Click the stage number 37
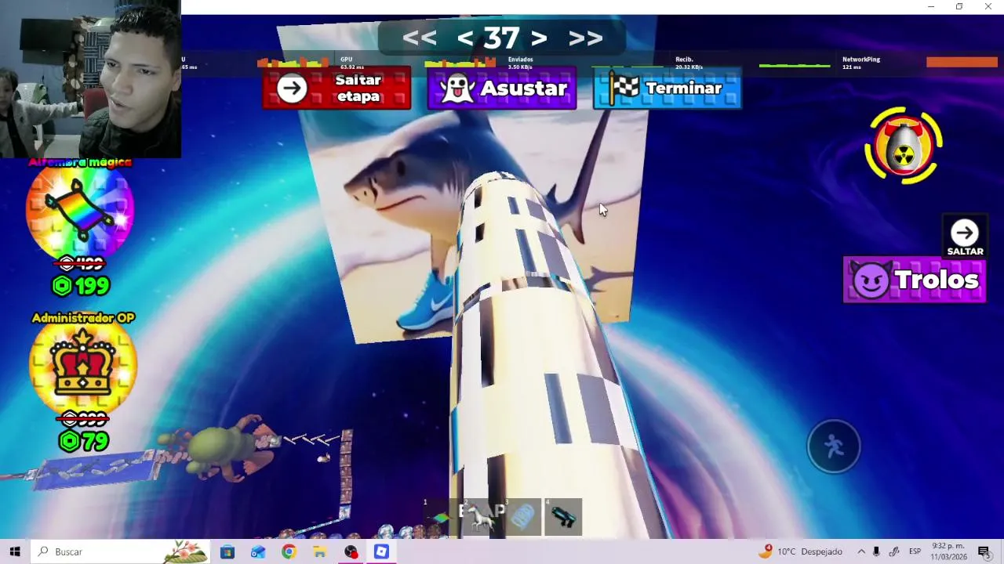 [x=501, y=38]
